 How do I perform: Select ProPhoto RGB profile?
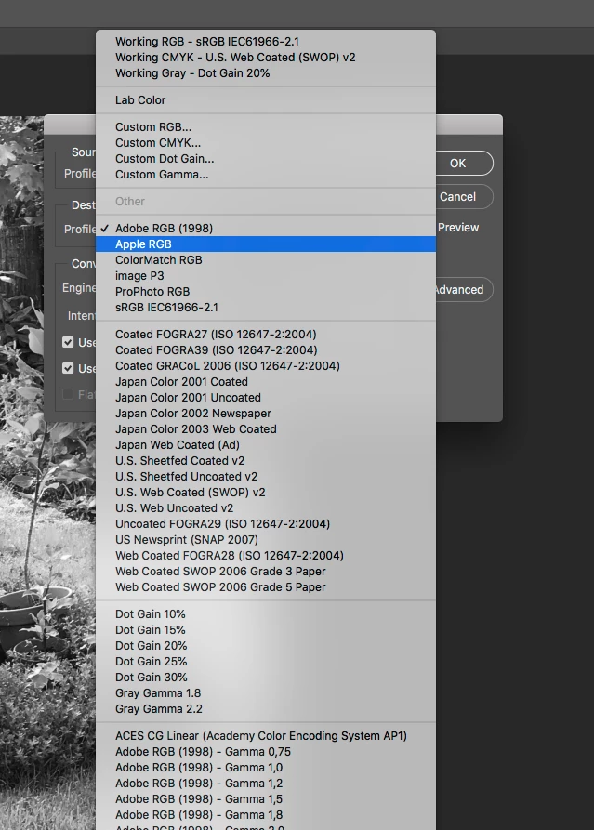point(266,292)
